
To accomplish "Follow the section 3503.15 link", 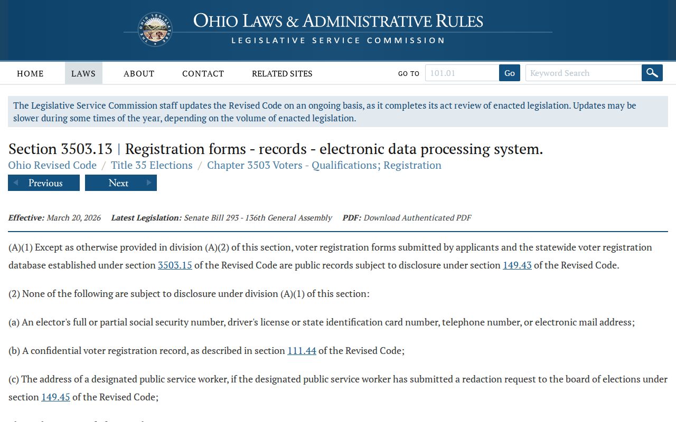I will tap(175, 265).
